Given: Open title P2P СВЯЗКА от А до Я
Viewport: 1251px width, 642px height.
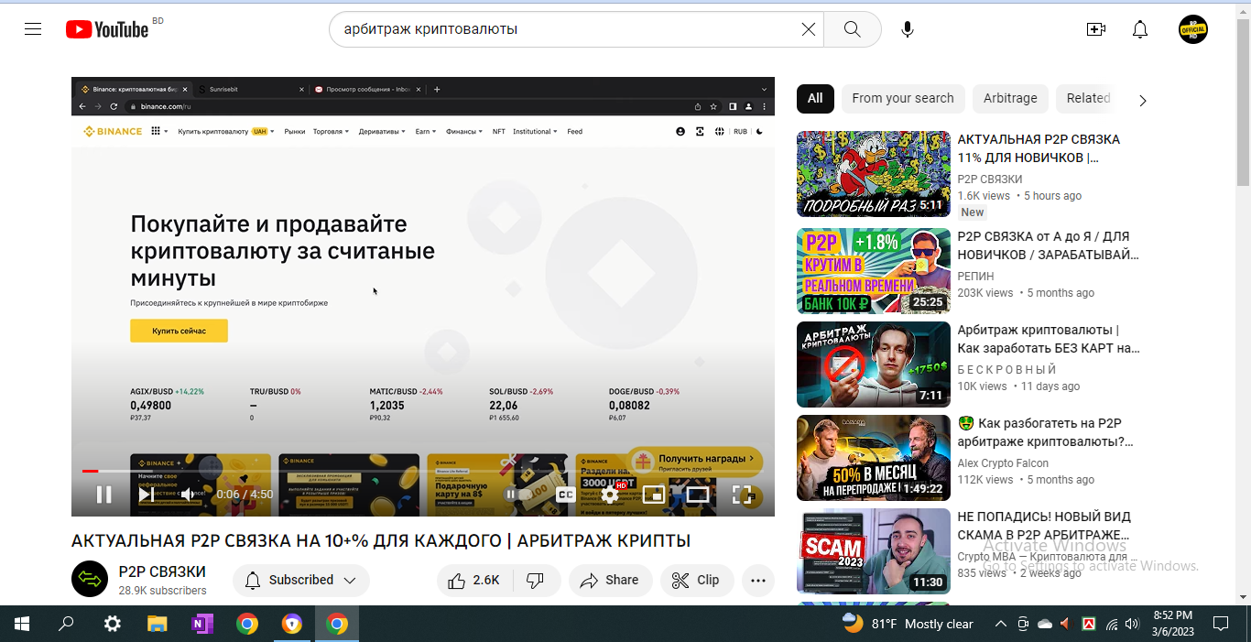Looking at the screenshot, I should click(1048, 245).
